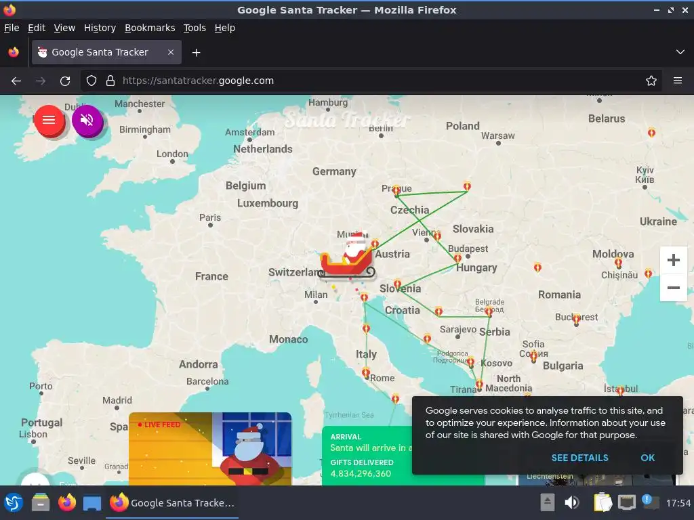Open a new tab with plus button
This screenshot has width=694, height=520.
point(196,53)
